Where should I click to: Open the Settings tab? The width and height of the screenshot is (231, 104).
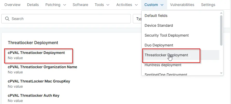tap(208, 5)
